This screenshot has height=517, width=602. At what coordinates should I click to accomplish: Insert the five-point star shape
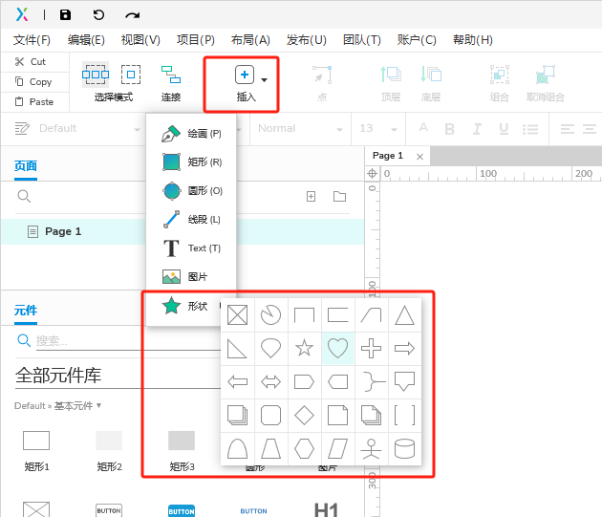[x=304, y=349]
